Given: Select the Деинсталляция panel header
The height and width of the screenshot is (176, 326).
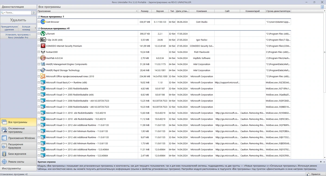Looking at the screenshot, I should pos(18,7).
